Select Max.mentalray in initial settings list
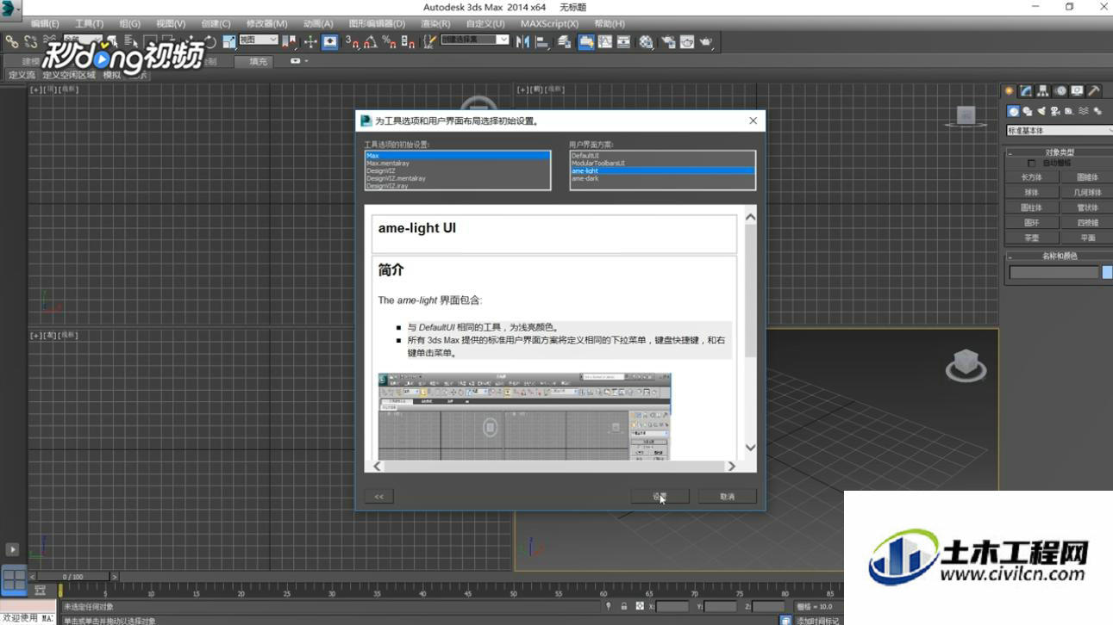The width and height of the screenshot is (1113, 625). point(457,163)
